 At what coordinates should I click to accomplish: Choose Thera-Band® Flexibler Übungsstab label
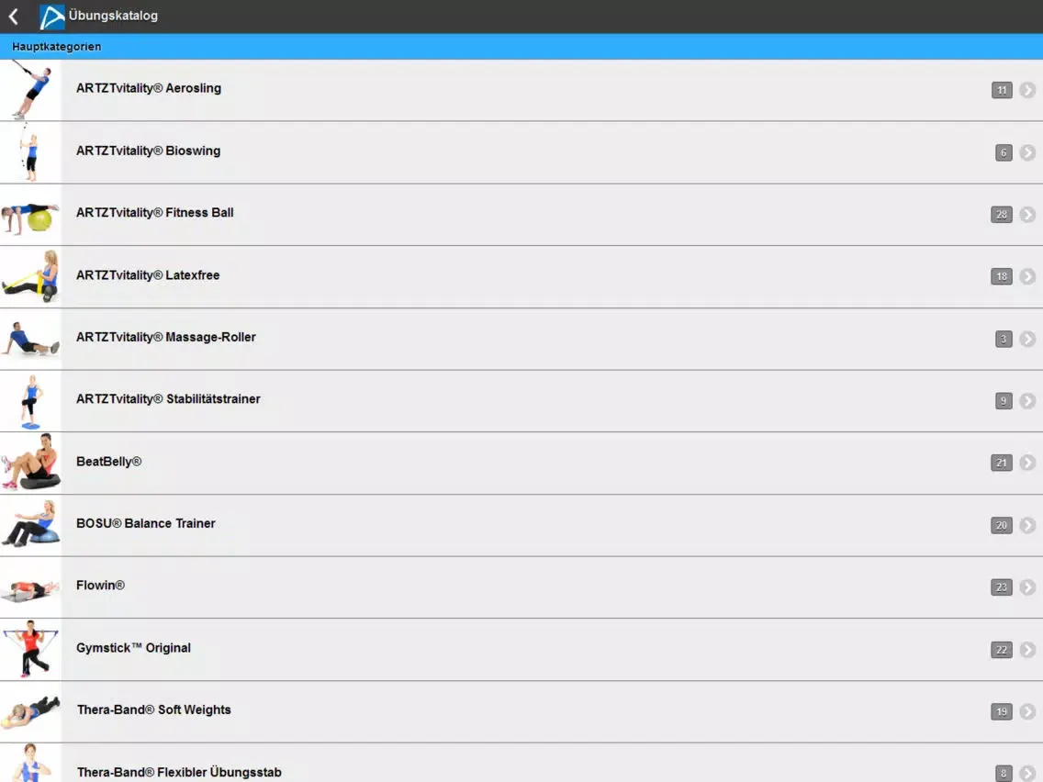coord(179,772)
